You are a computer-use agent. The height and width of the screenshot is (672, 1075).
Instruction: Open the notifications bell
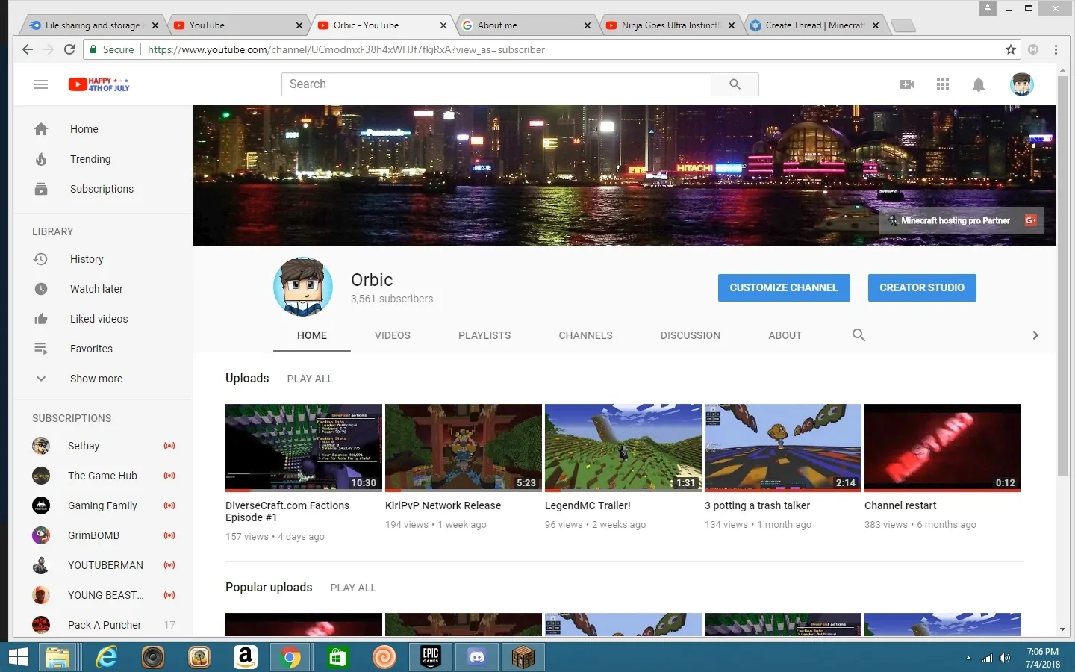click(979, 84)
